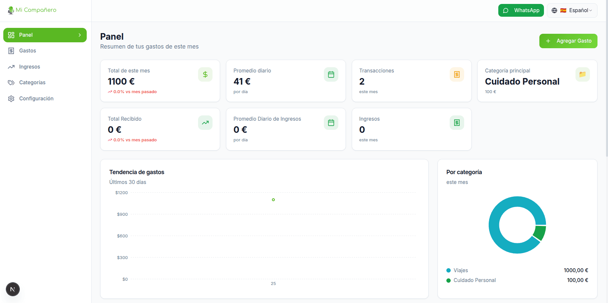Go to Ingresos in the sidebar
Image resolution: width=608 pixels, height=303 pixels.
pyautogui.click(x=30, y=67)
